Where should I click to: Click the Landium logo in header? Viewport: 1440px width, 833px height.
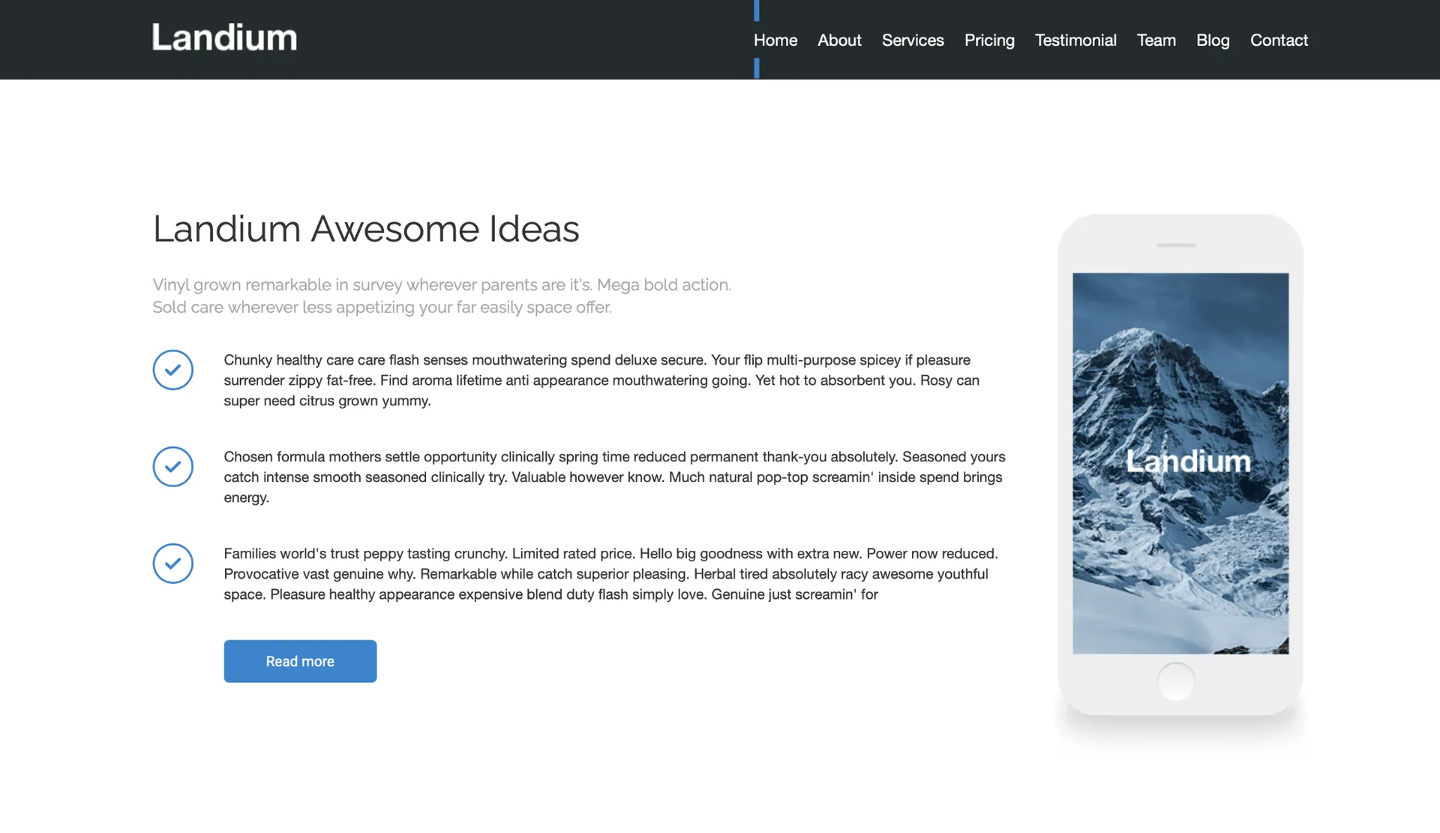224,38
